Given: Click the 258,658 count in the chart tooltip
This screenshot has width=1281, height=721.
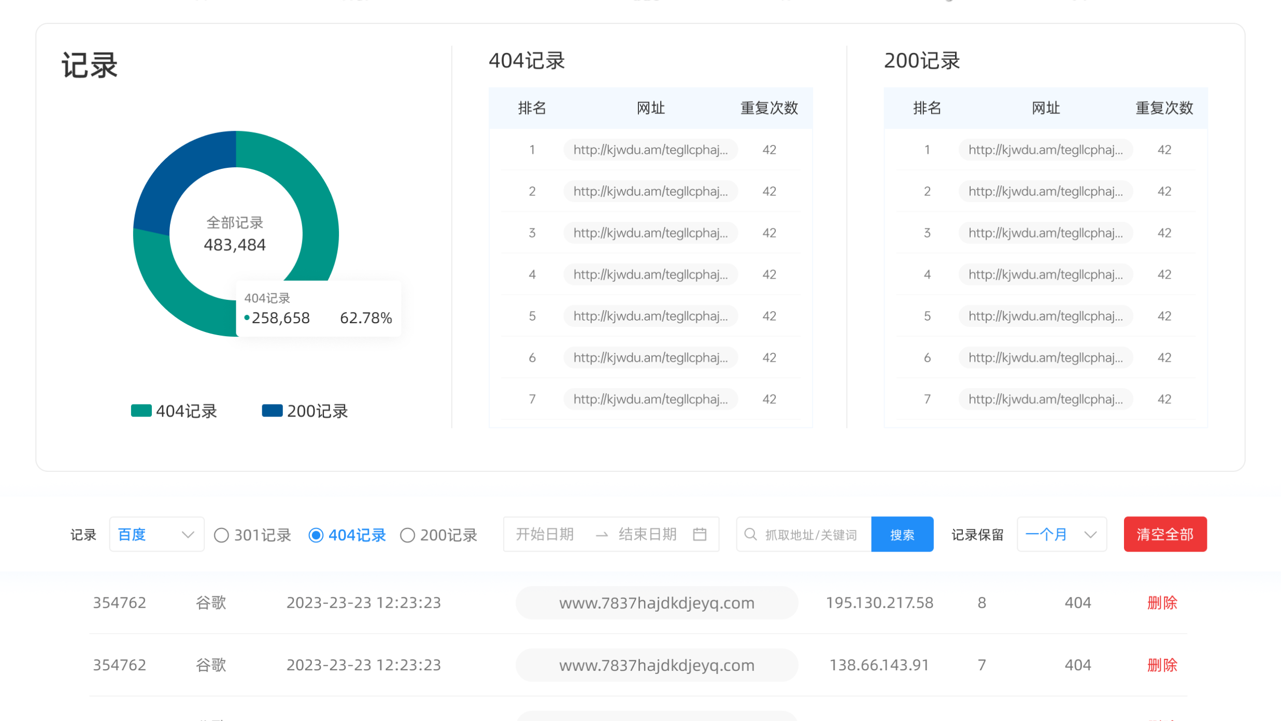Looking at the screenshot, I should tap(280, 318).
